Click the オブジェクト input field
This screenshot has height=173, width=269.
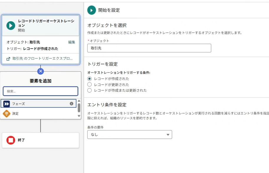pos(149,48)
